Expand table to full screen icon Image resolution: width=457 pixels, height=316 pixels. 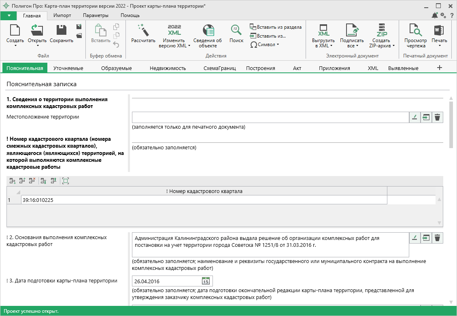tap(66, 181)
